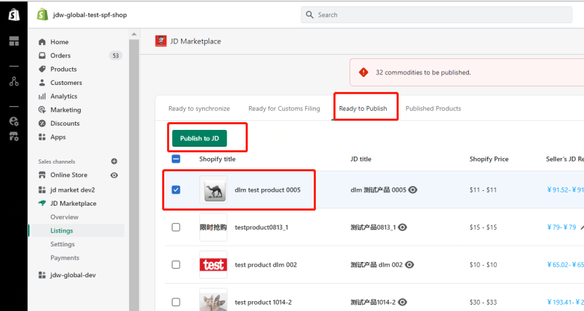Image resolution: width=584 pixels, height=311 pixels.
Task: Click the Shopify logo in the black sidebar
Action: (14, 15)
